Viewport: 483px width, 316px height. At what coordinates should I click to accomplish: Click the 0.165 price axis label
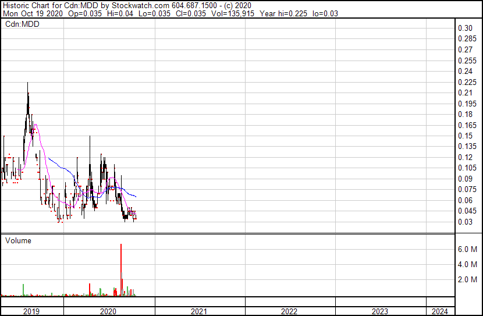467,125
